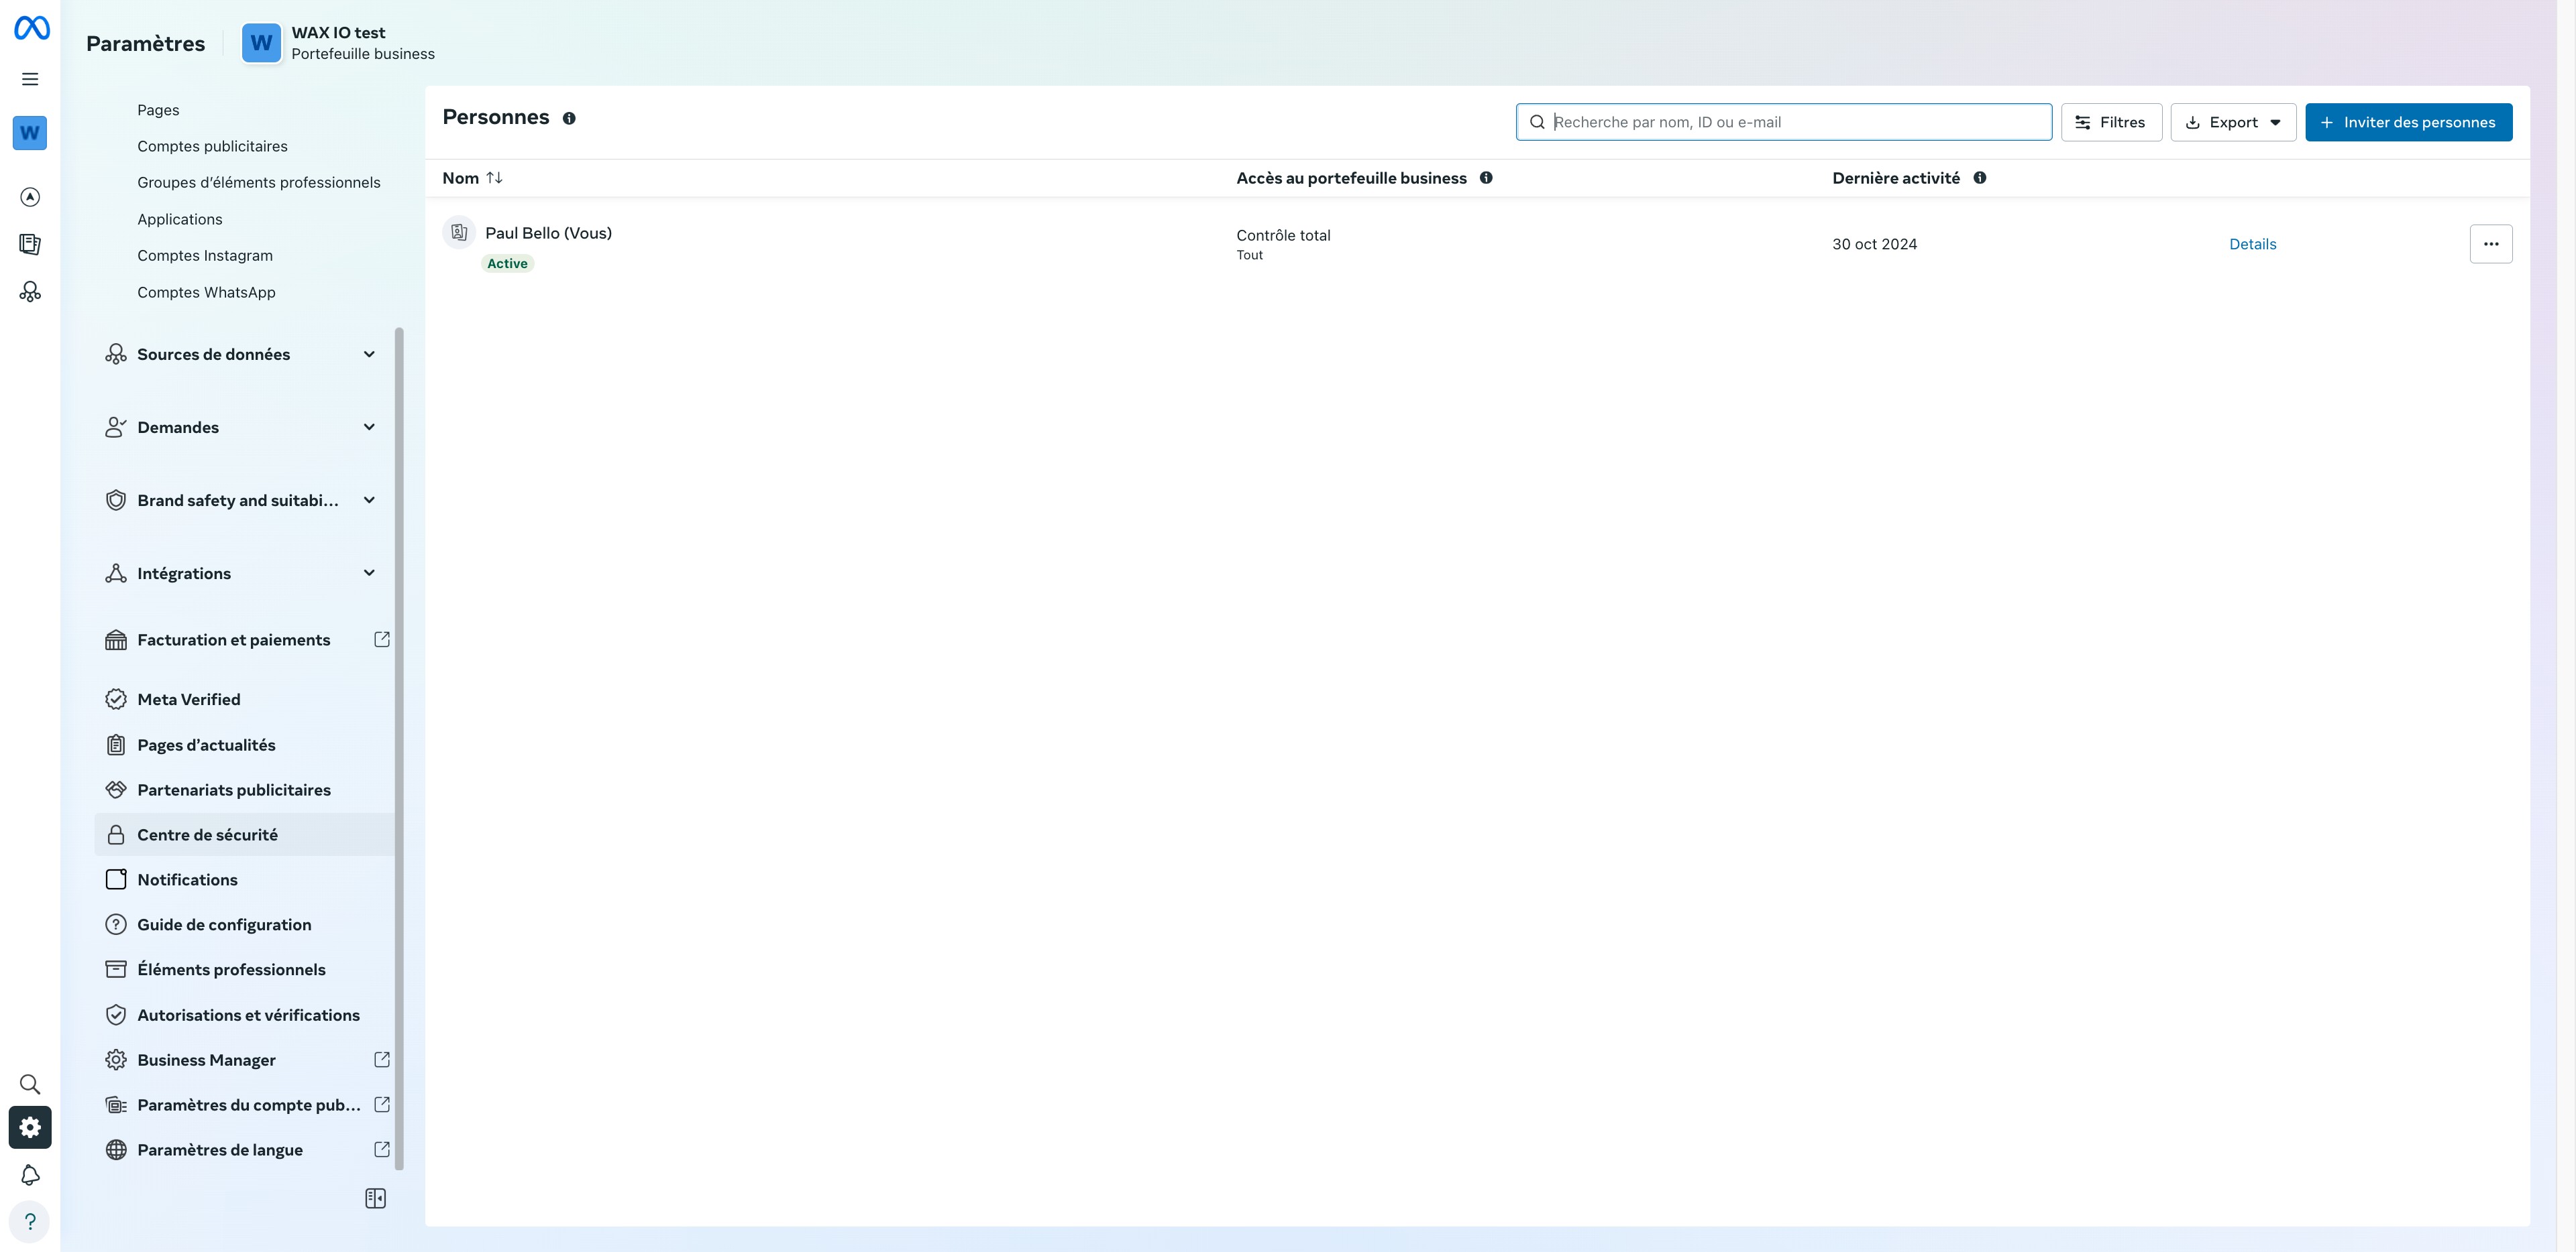This screenshot has width=2576, height=1252.
Task: Open Details link for Paul Bello
Action: coord(2252,244)
